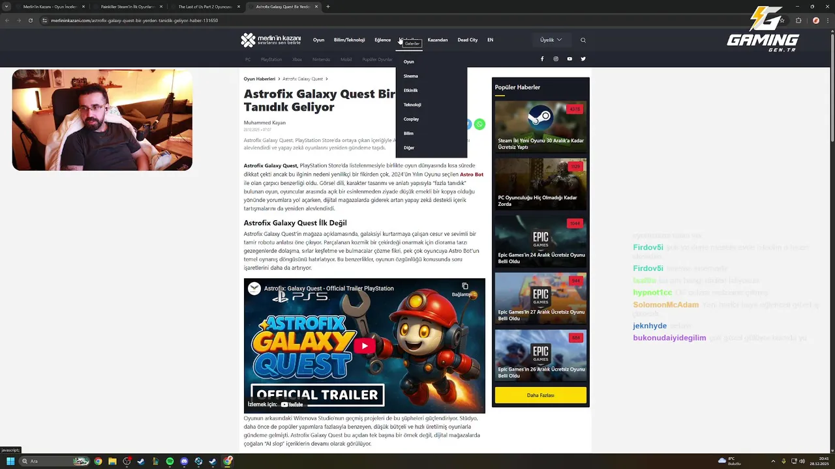The height and width of the screenshot is (469, 835).
Task: Open Epic Games'in 27 Aralık news card
Action: pos(540,298)
